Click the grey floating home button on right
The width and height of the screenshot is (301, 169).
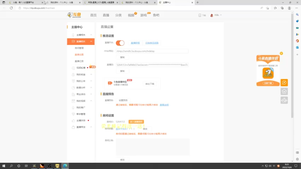[x=284, y=91]
